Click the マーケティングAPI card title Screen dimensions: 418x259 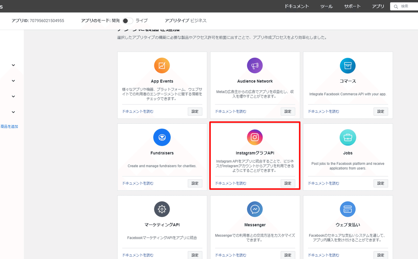pos(162,225)
